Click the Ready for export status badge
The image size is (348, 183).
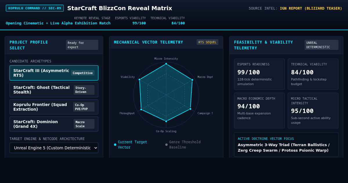82,45
